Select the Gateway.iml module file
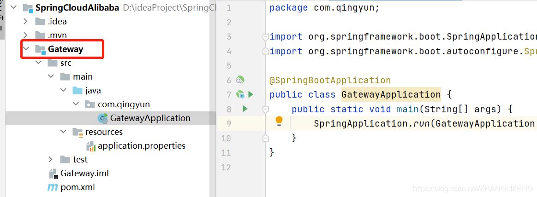Image resolution: width=537 pixels, height=197 pixels. click(x=84, y=174)
